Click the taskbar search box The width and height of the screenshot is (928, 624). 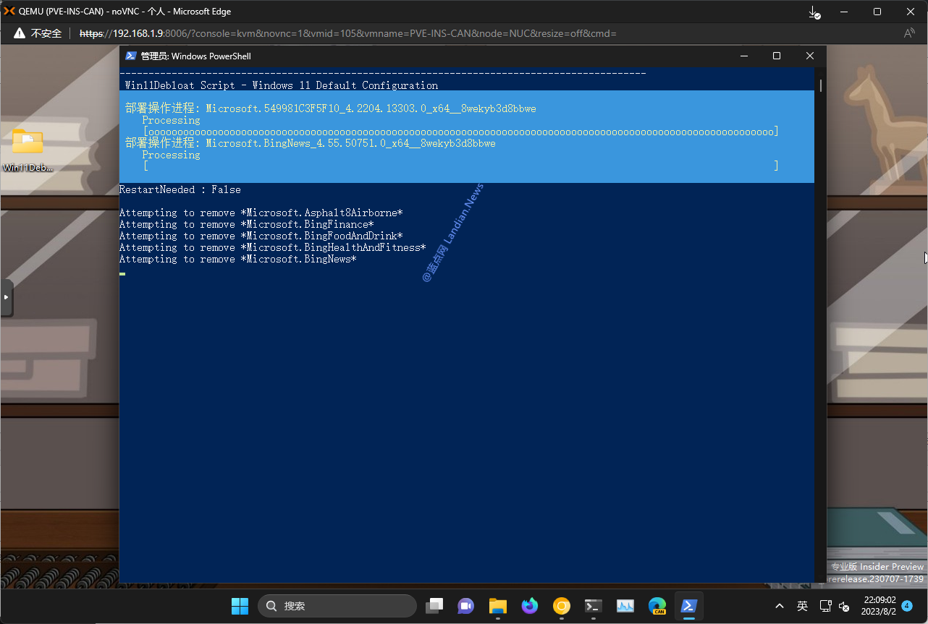click(x=337, y=606)
